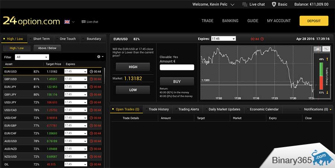Screen dimensions: 335x168
Task: Click the Amount input field
Action: point(177,67)
